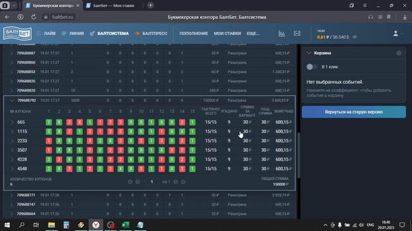Open Windows Start menu
This screenshot has width=412, height=231.
tap(7, 225)
